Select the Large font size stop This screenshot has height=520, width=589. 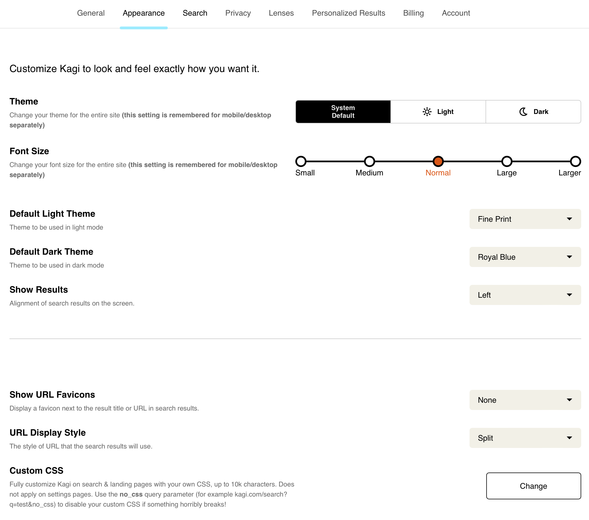click(x=507, y=162)
